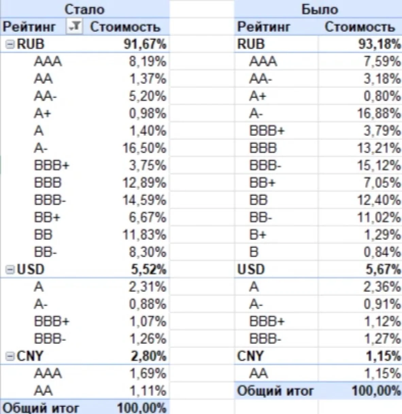Select Общий итог row in Было table
This screenshot has height=414, width=402.
(318, 391)
